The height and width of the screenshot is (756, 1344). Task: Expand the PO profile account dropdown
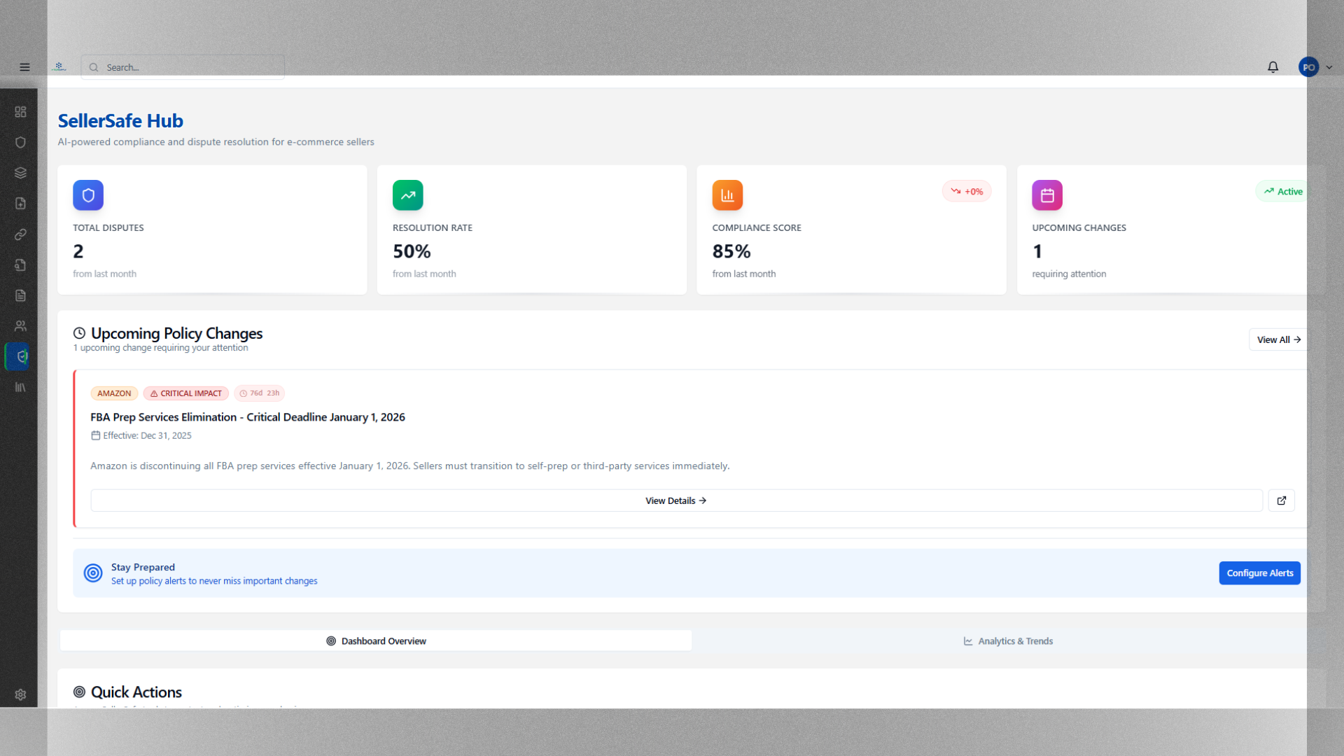[1316, 66]
